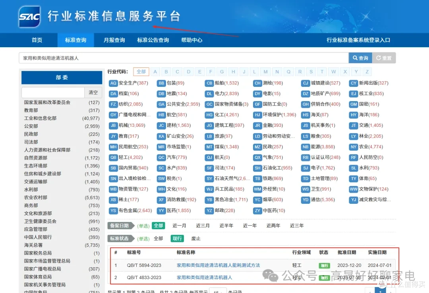429x293 pixels.
Task: Open QB/T 4833-2023 家用和类似用途清洁机器人 link
Action: pyautogui.click(x=204, y=278)
